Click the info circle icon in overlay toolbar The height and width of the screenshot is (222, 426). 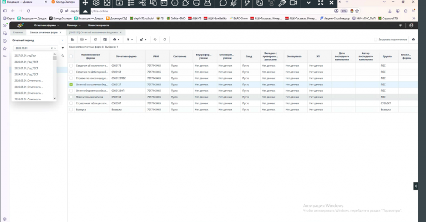coord(175,3)
